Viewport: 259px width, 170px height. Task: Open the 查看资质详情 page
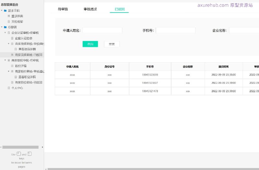point(27,49)
